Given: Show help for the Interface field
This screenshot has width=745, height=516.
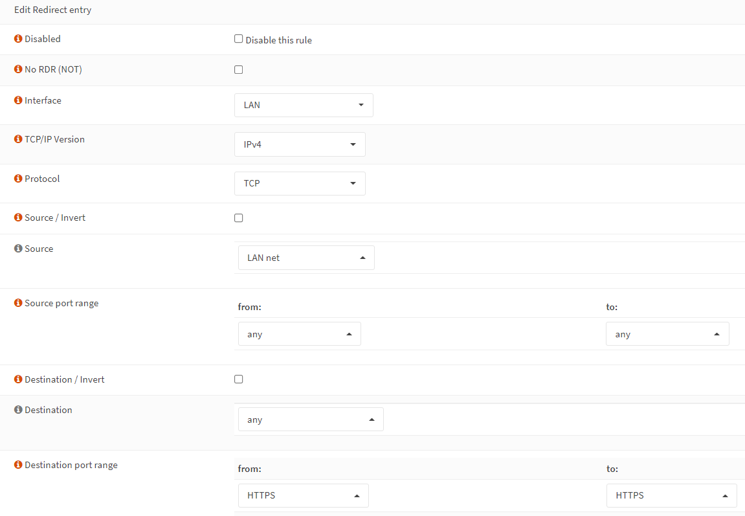Looking at the screenshot, I should tap(18, 100).
